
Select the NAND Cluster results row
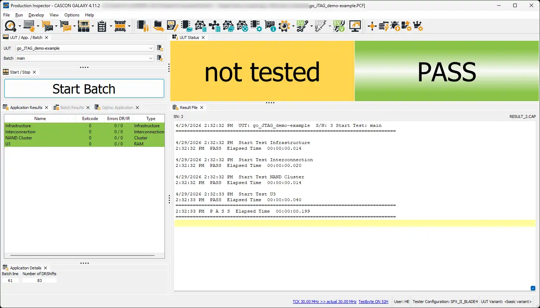pyautogui.click(x=84, y=138)
